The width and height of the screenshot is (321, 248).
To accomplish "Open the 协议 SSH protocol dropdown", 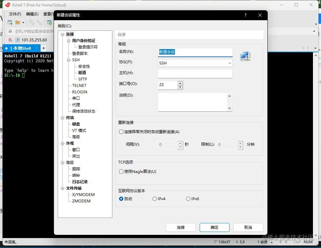I will point(195,63).
